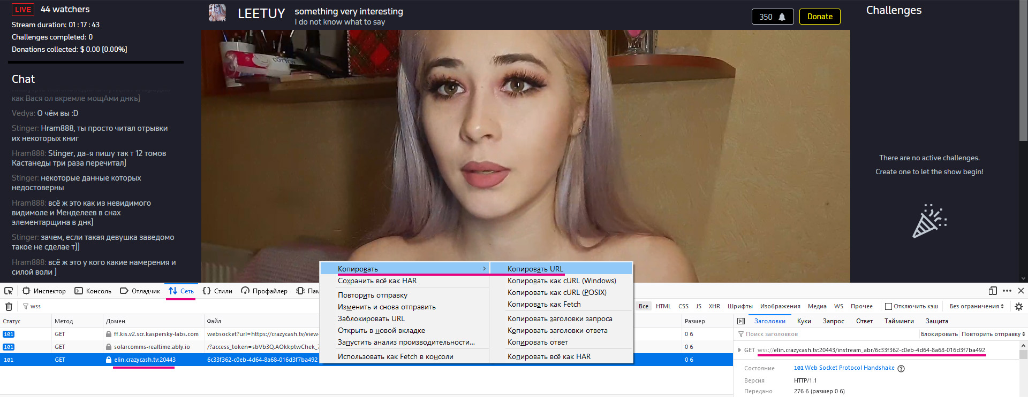Viewport: 1028px width, 397px height.
Task: Click the help icon beside Handshake status
Action: coord(901,369)
